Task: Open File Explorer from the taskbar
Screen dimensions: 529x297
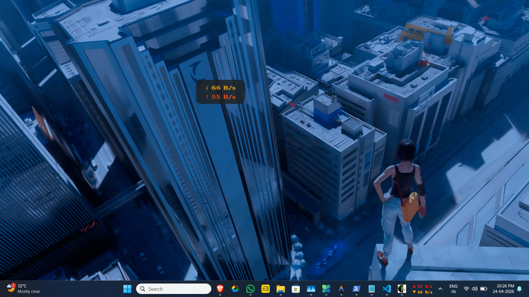Action: point(281,289)
